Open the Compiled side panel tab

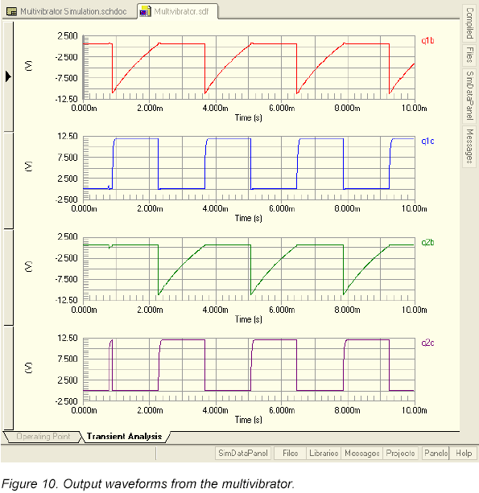pos(469,23)
